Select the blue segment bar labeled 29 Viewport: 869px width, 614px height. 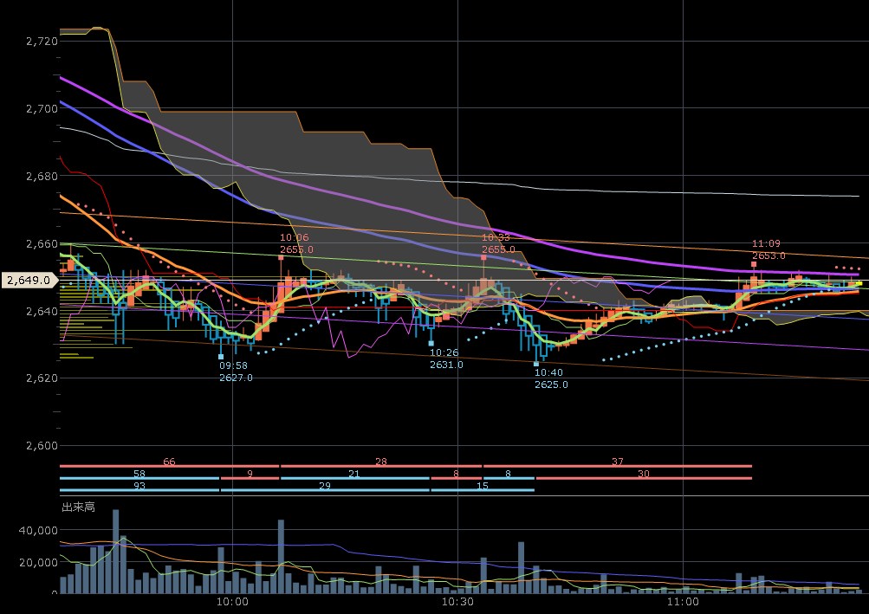(x=325, y=490)
